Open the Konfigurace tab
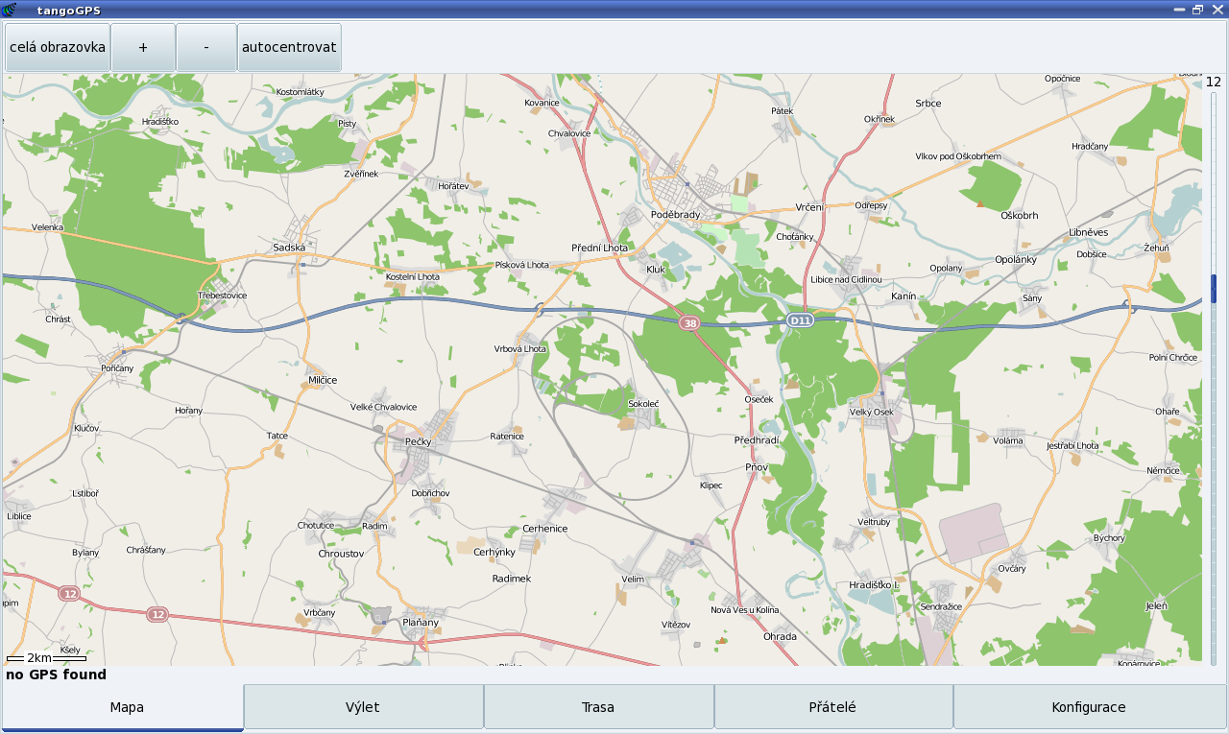This screenshot has width=1229, height=734. (x=1089, y=708)
